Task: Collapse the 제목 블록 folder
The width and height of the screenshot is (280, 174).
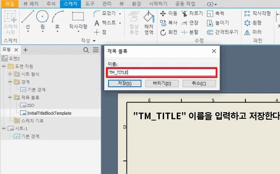Action: coord(10,97)
